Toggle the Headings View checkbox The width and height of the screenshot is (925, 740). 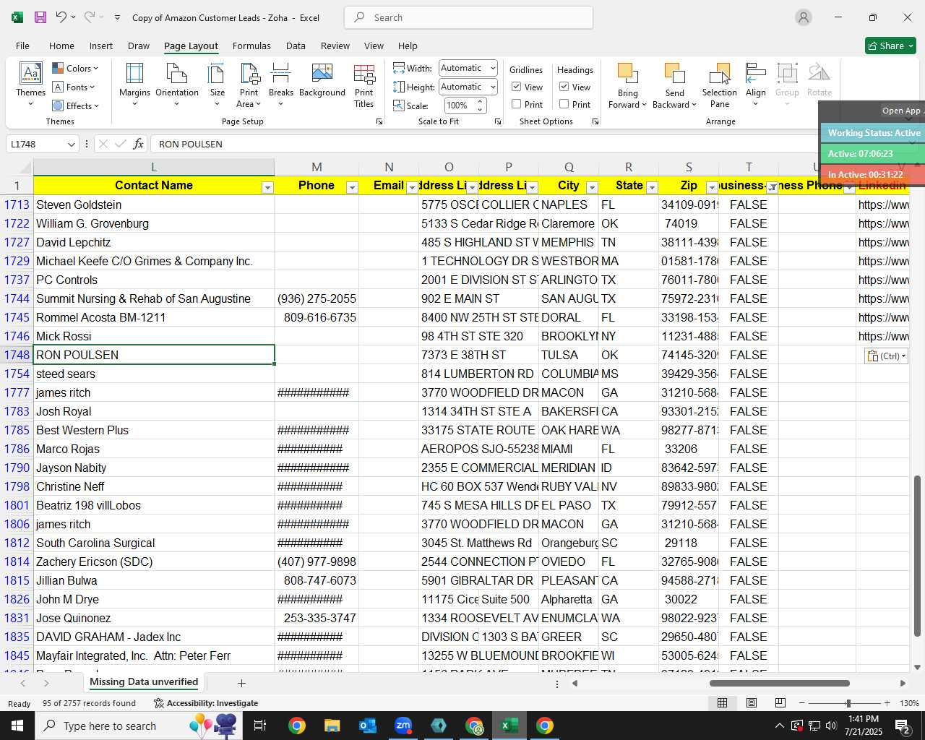[x=564, y=87]
